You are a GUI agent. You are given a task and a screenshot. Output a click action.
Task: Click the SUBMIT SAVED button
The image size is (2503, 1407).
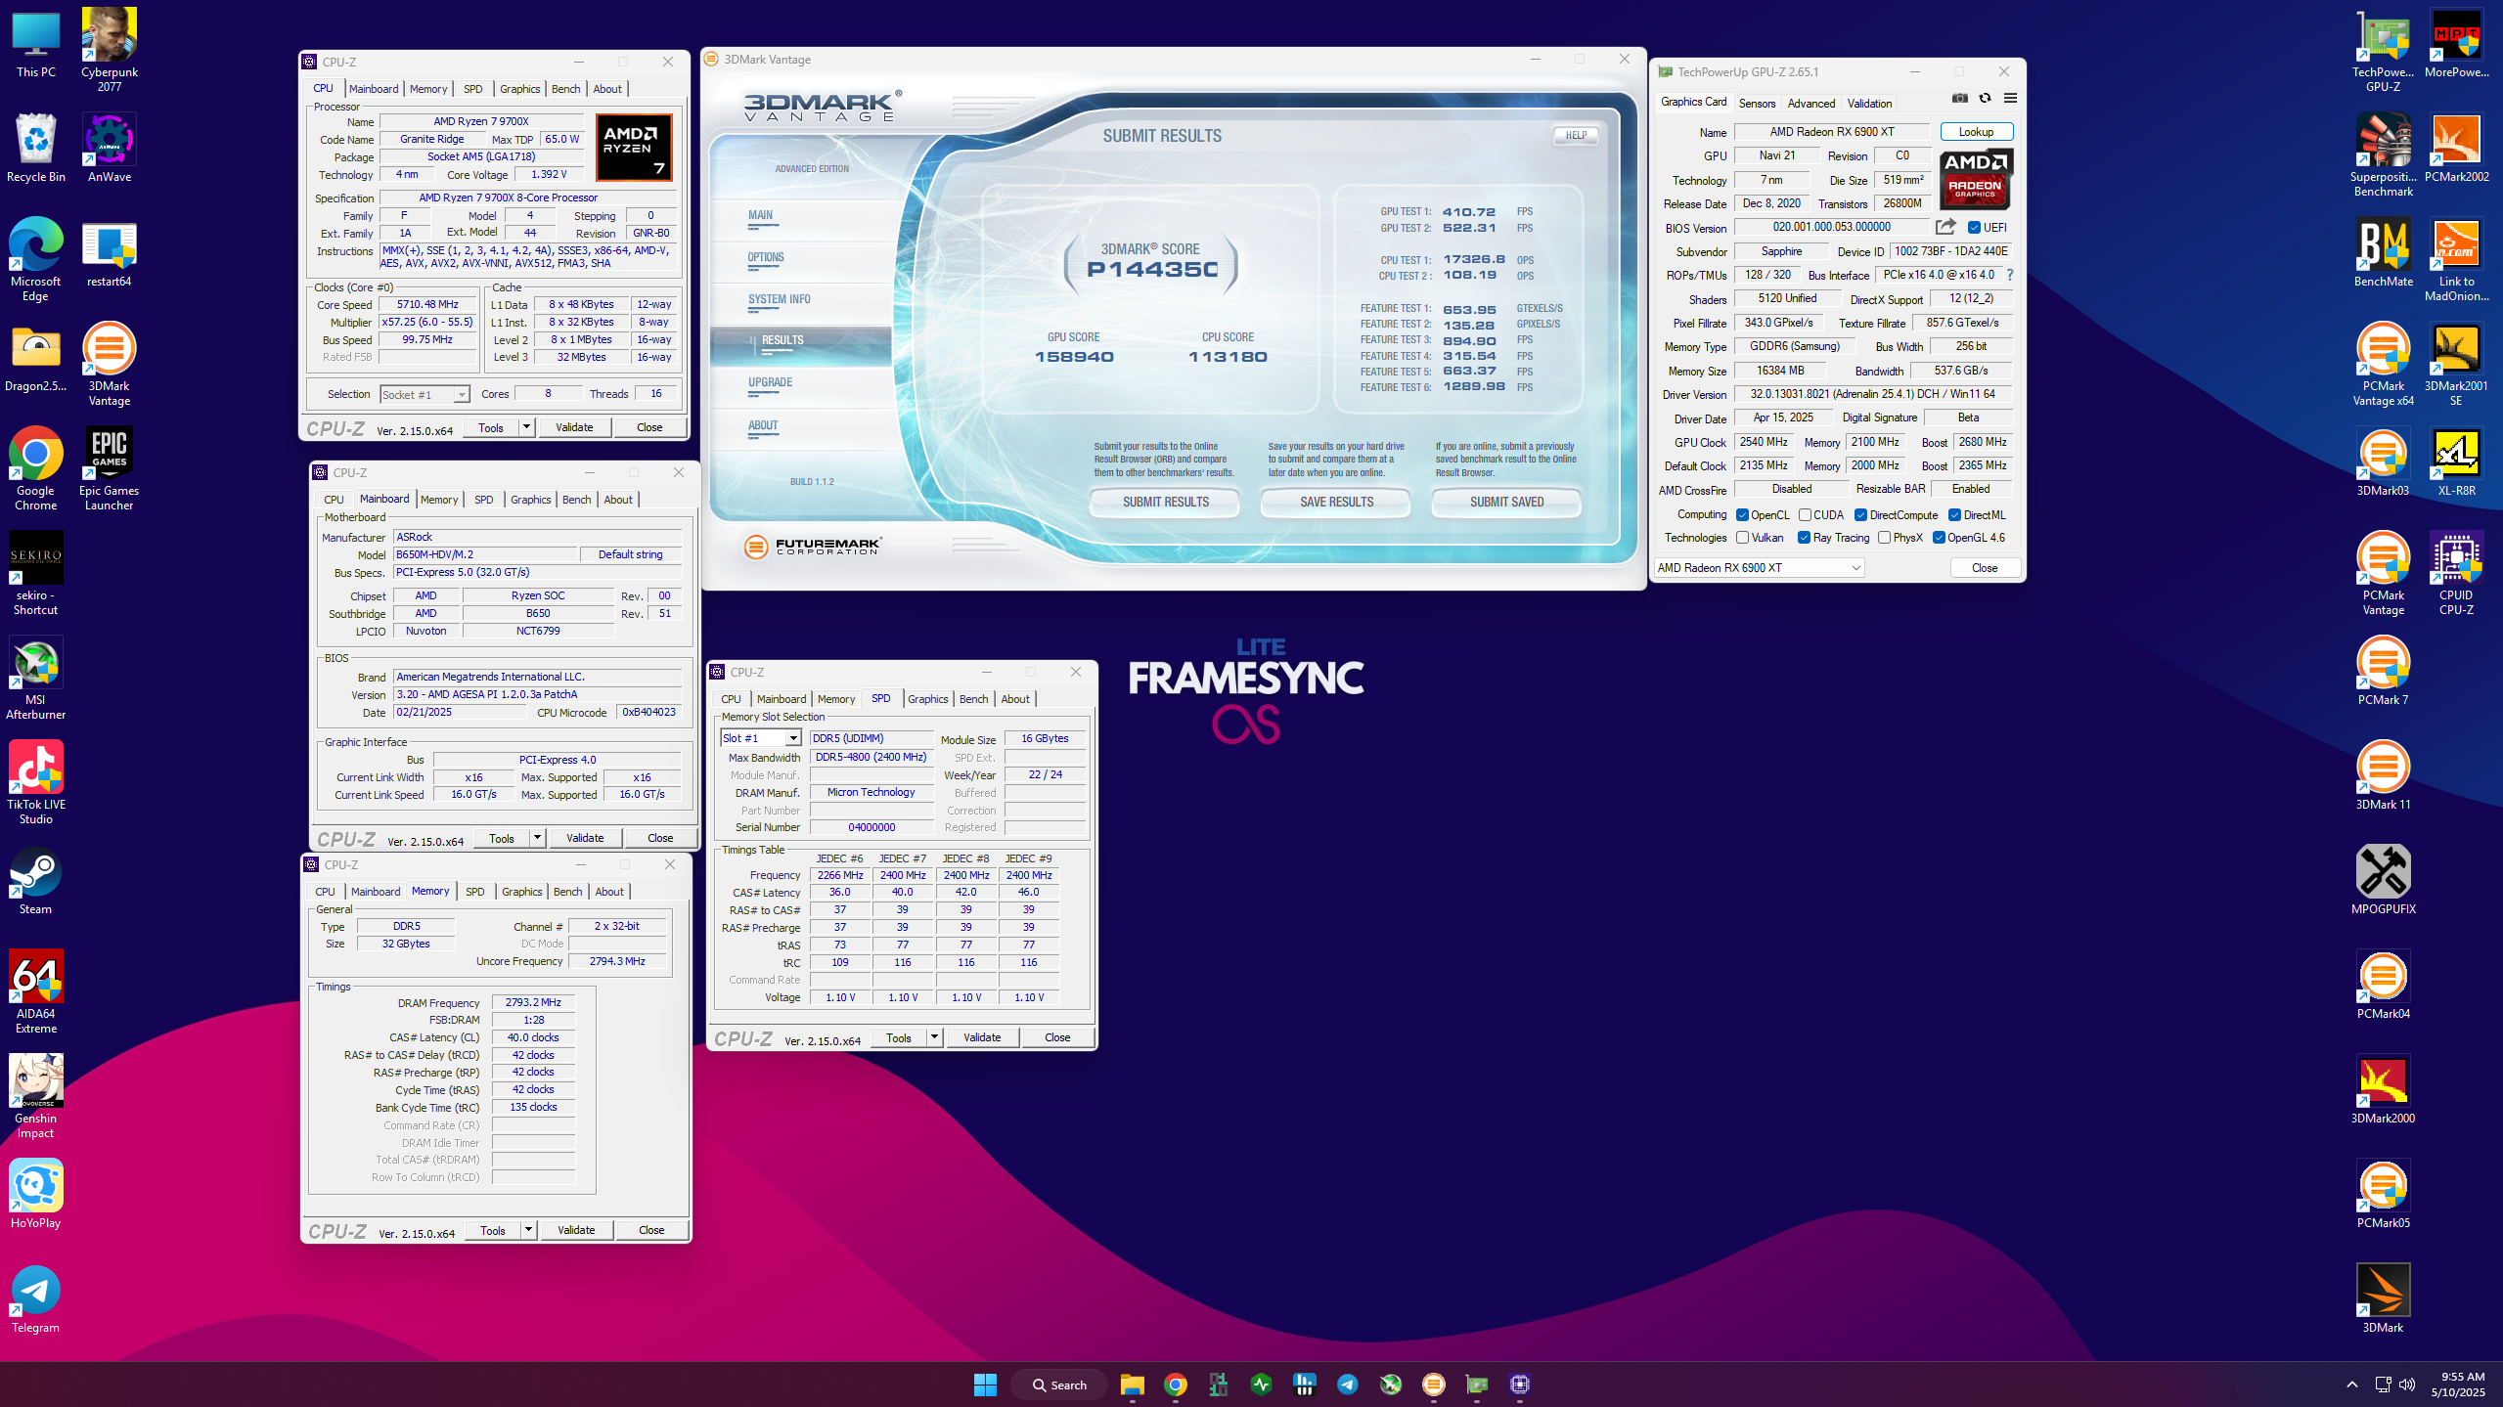point(1506,502)
